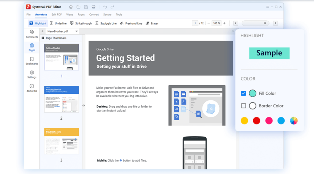
Task: Open the hamburger menu in title bar
Action: point(267,7)
